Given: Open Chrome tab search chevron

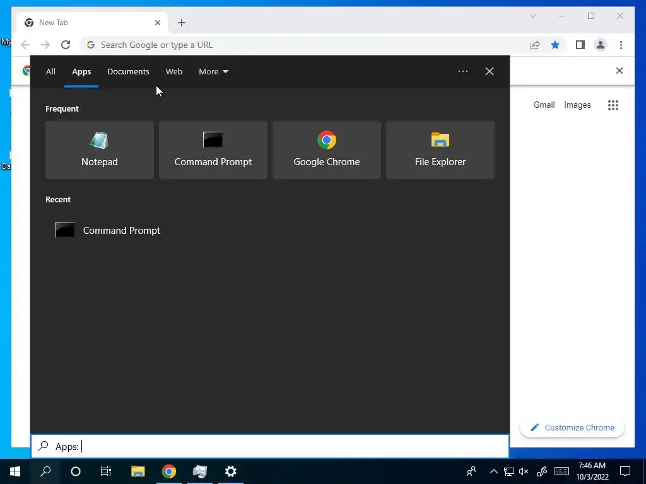Looking at the screenshot, I should [x=533, y=16].
